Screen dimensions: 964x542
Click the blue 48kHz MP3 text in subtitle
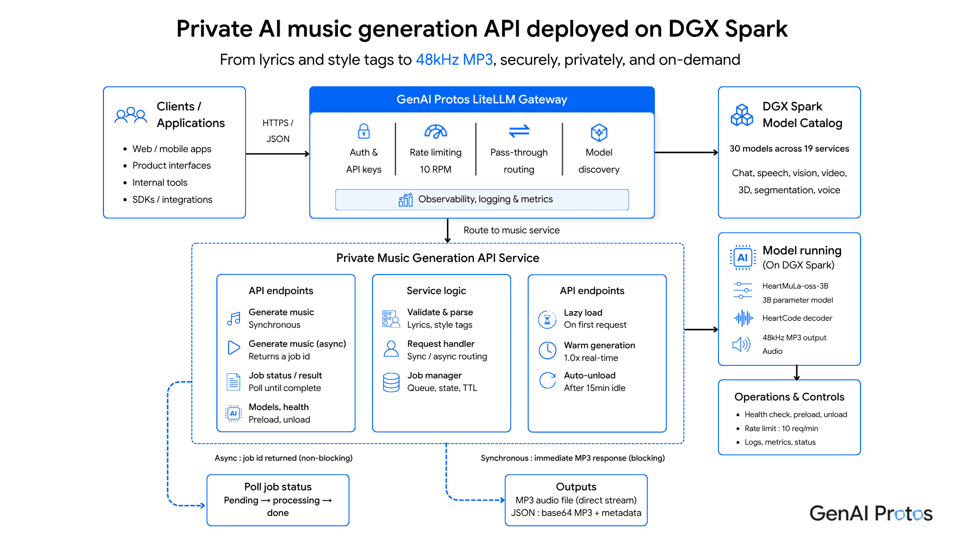[454, 60]
